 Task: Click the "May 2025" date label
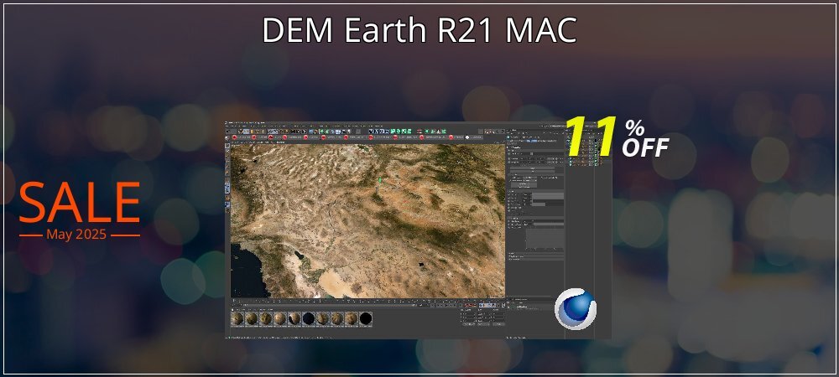pyautogui.click(x=76, y=235)
